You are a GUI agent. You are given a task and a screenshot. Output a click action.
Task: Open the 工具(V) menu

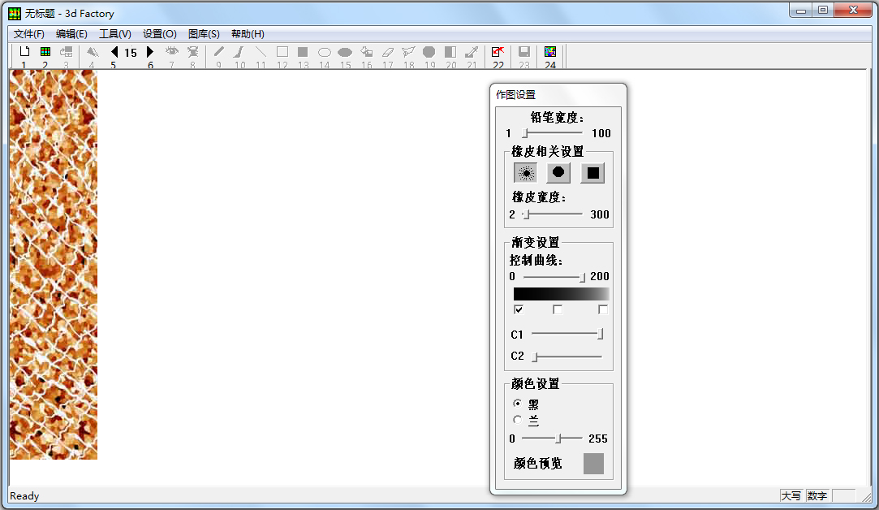[x=115, y=33]
